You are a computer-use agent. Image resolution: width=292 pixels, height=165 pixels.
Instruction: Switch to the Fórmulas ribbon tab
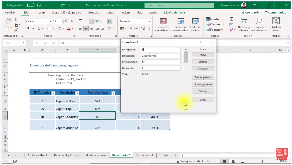(x=94, y=13)
